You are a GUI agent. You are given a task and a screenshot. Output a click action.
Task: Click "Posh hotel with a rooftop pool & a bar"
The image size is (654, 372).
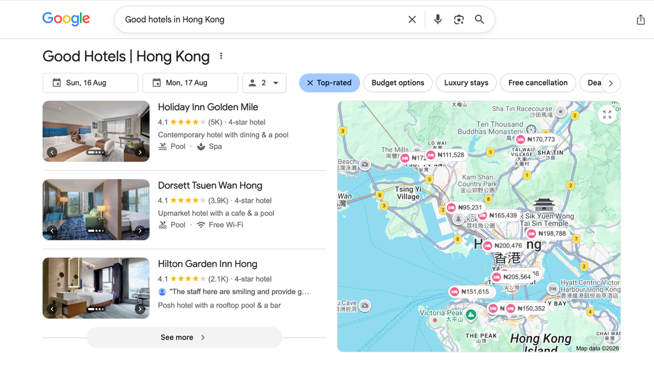(x=220, y=305)
